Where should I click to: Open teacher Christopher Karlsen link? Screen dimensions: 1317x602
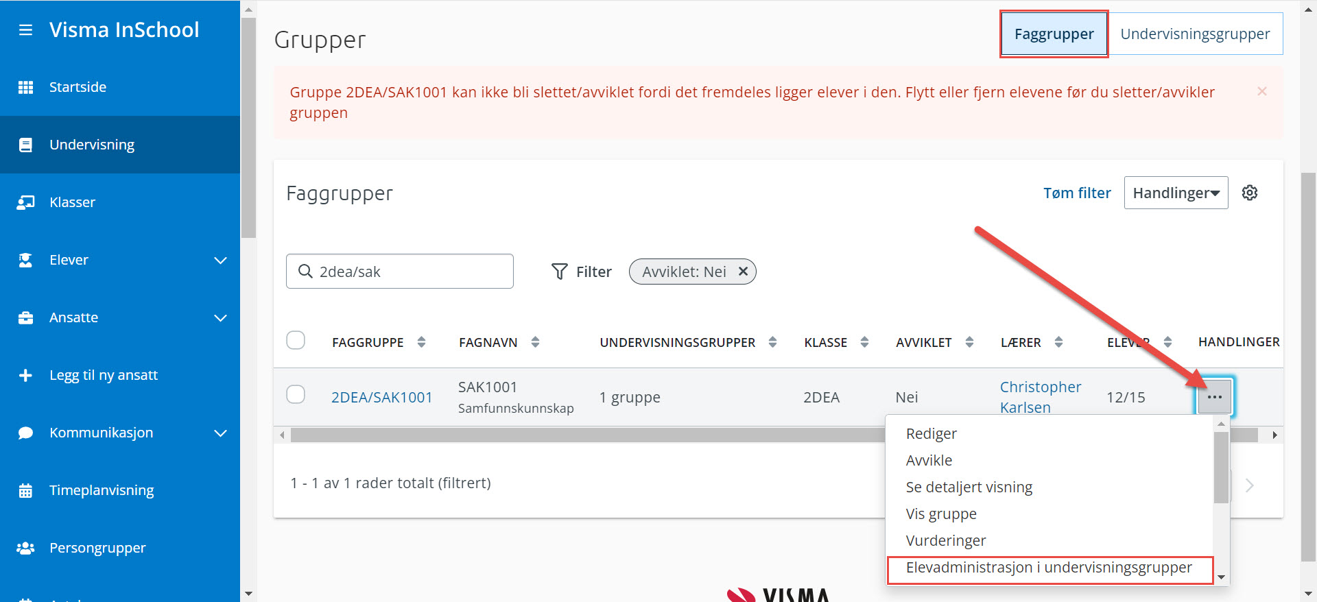(x=1040, y=397)
